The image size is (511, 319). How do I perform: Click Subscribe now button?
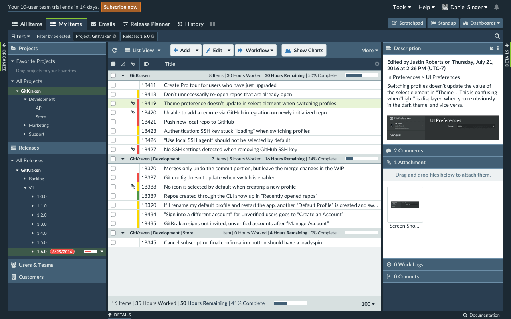121,7
